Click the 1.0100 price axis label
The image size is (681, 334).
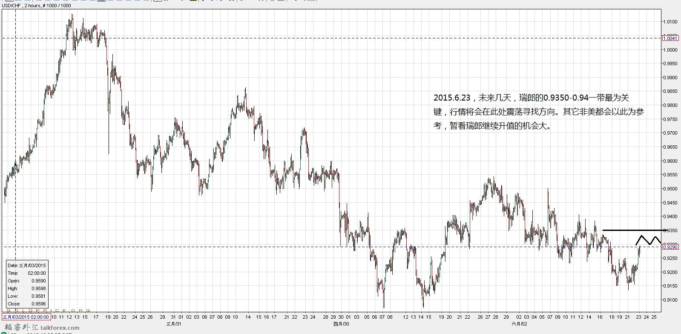[x=670, y=22]
